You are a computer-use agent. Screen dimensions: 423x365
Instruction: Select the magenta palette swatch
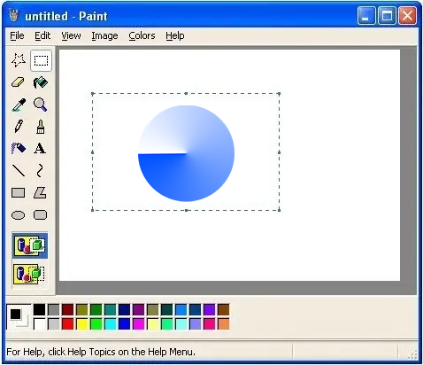[x=139, y=324]
